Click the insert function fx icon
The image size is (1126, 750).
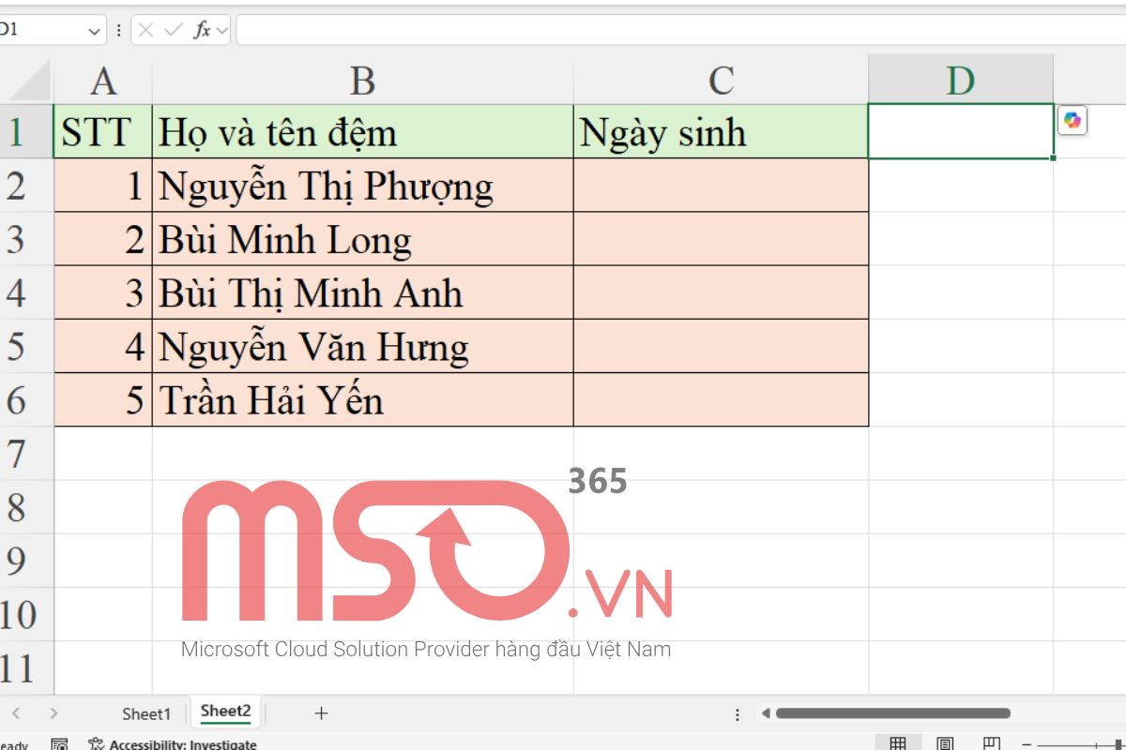pos(202,30)
